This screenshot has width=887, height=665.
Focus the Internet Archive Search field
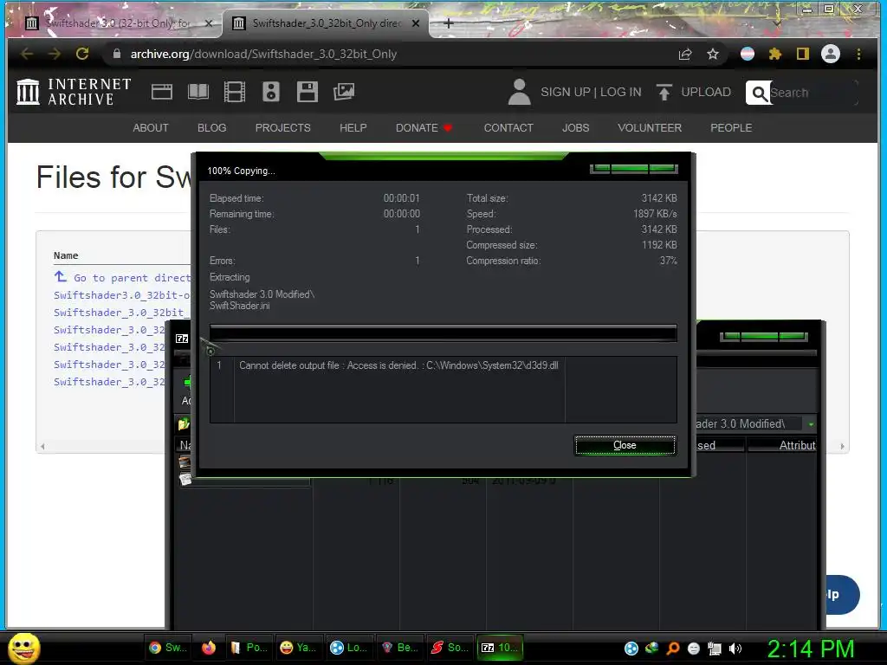pyautogui.click(x=813, y=93)
